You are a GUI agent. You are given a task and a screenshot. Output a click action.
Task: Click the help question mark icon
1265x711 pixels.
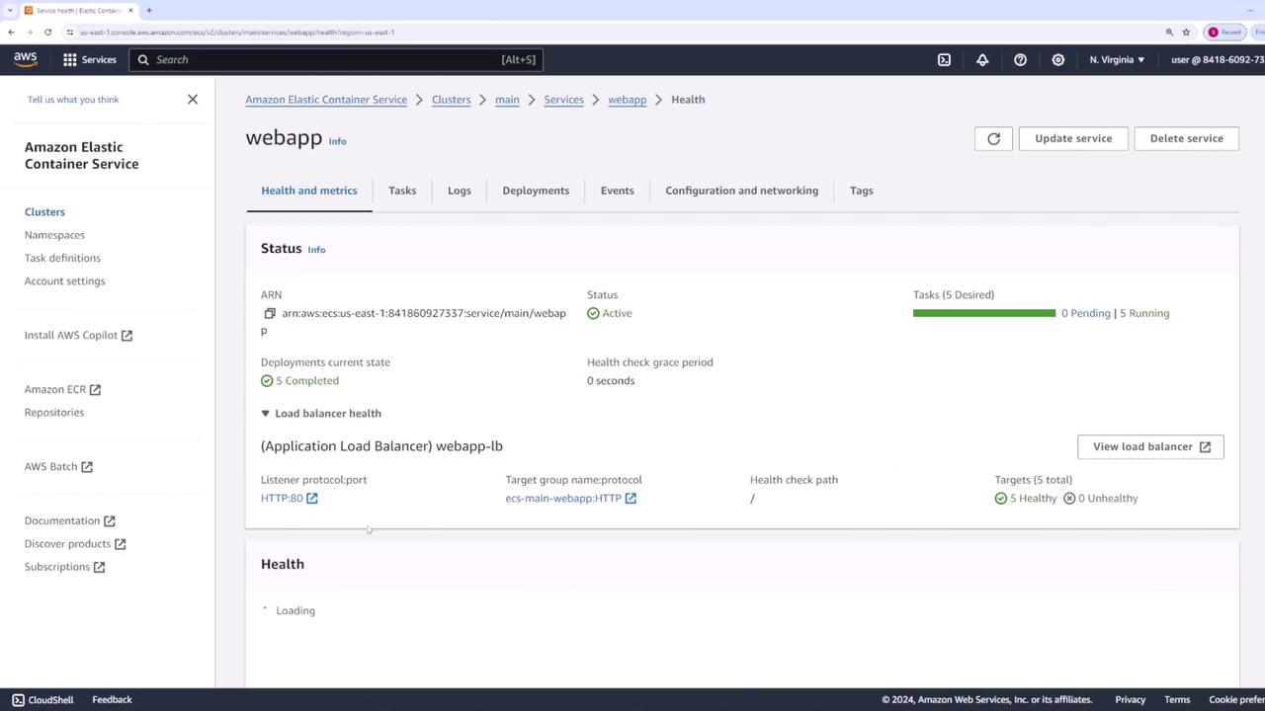pyautogui.click(x=1020, y=60)
